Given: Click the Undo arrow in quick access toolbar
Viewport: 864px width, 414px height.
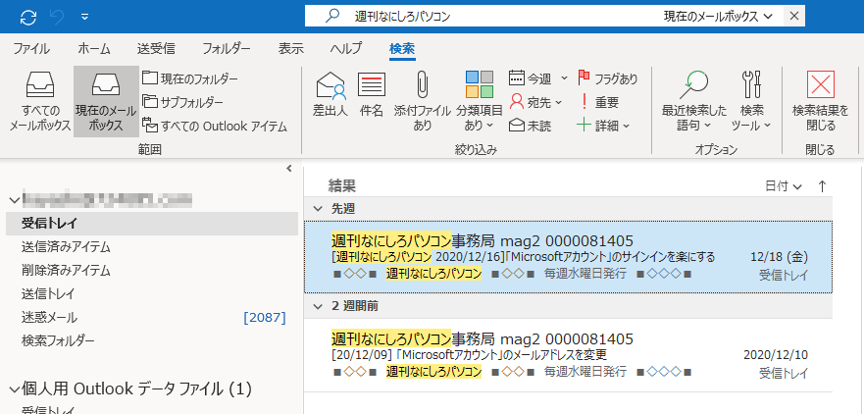Looking at the screenshot, I should [x=57, y=17].
